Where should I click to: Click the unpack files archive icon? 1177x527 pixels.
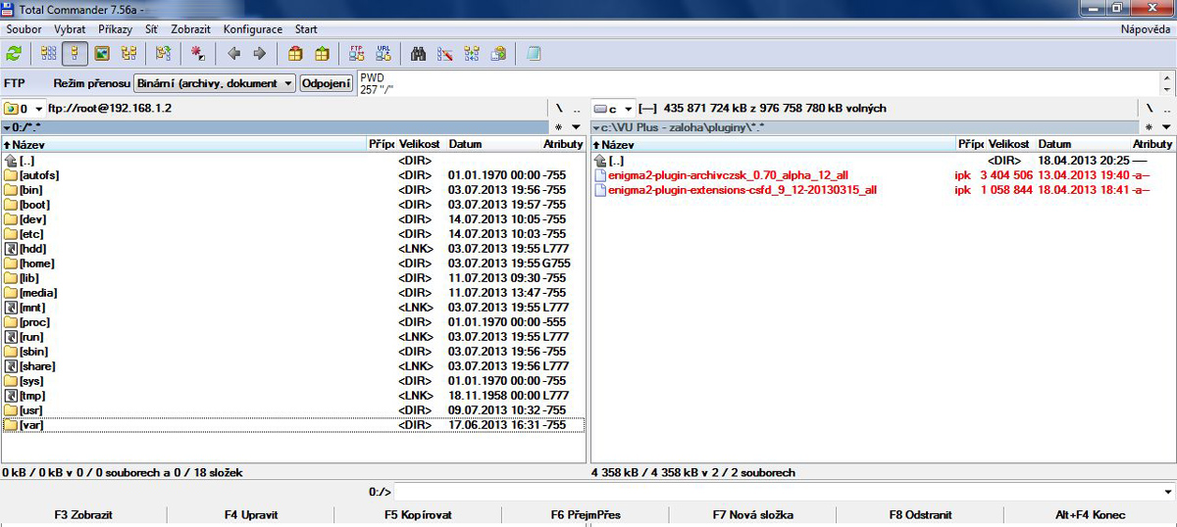coord(322,54)
